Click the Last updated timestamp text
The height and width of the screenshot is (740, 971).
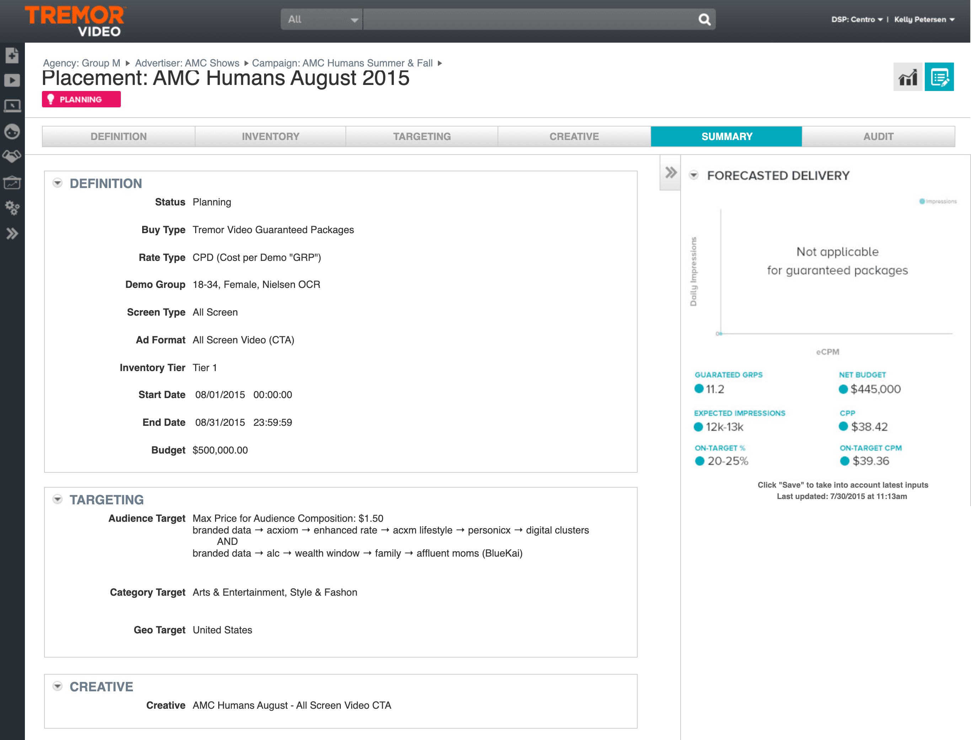click(x=842, y=497)
